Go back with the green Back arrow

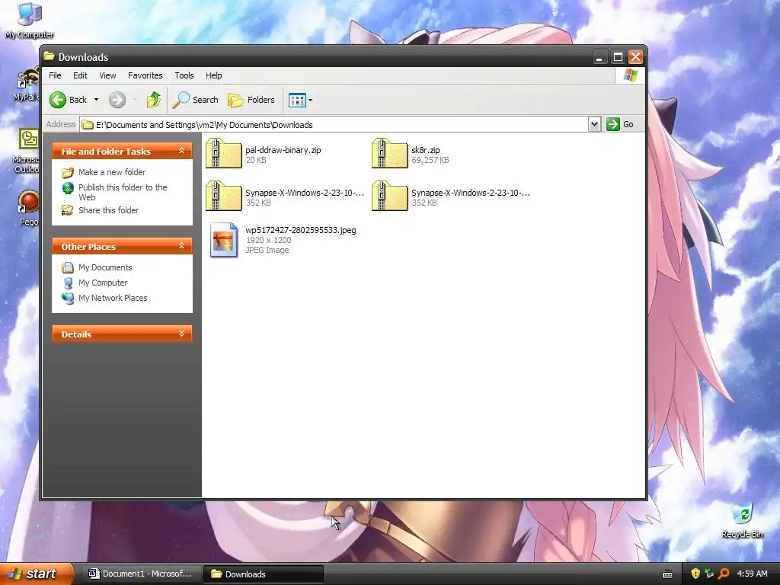(x=58, y=100)
